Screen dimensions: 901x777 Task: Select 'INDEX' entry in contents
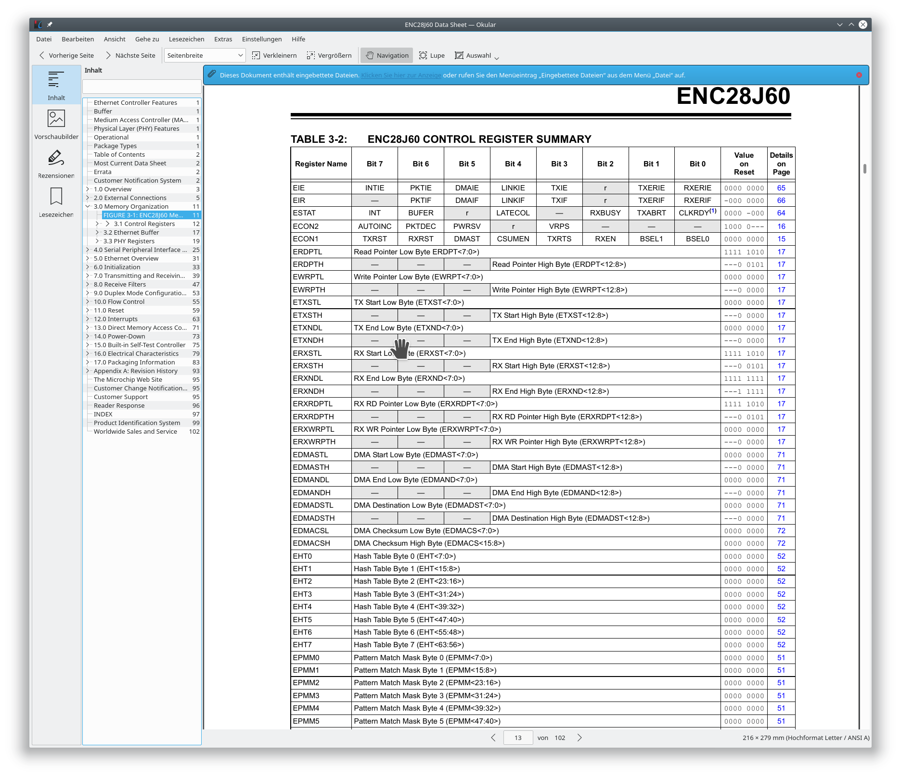[103, 414]
